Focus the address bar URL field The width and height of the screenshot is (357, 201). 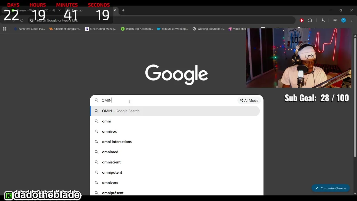coord(162,20)
